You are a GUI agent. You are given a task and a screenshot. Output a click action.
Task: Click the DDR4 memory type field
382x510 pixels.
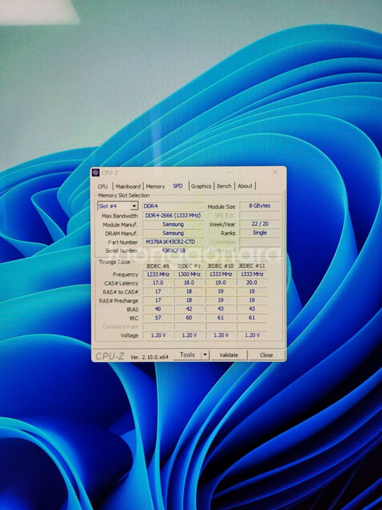173,206
